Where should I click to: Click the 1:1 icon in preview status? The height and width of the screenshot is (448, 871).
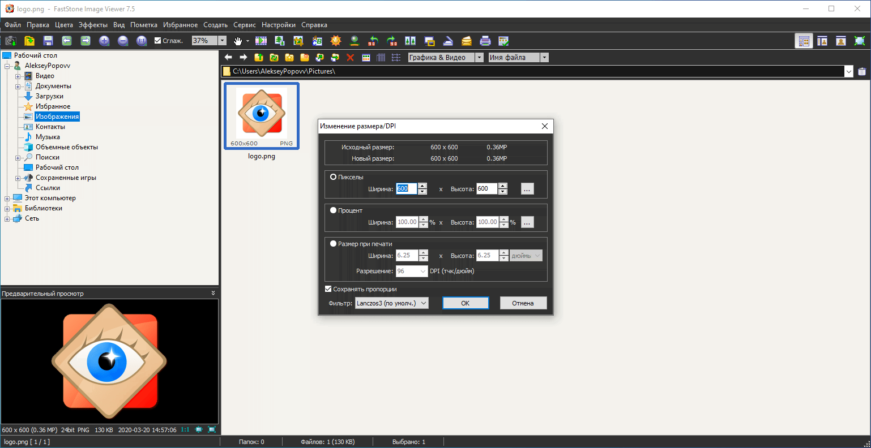[185, 430]
